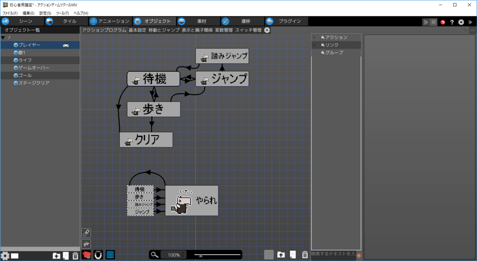
Task: Select ゲームオーバー in the object list
Action: click(x=40, y=68)
